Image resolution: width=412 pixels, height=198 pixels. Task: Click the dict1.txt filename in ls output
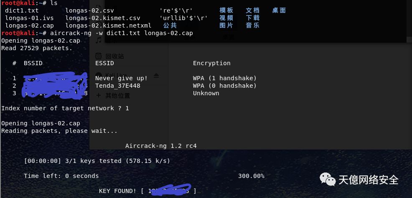click(x=22, y=10)
